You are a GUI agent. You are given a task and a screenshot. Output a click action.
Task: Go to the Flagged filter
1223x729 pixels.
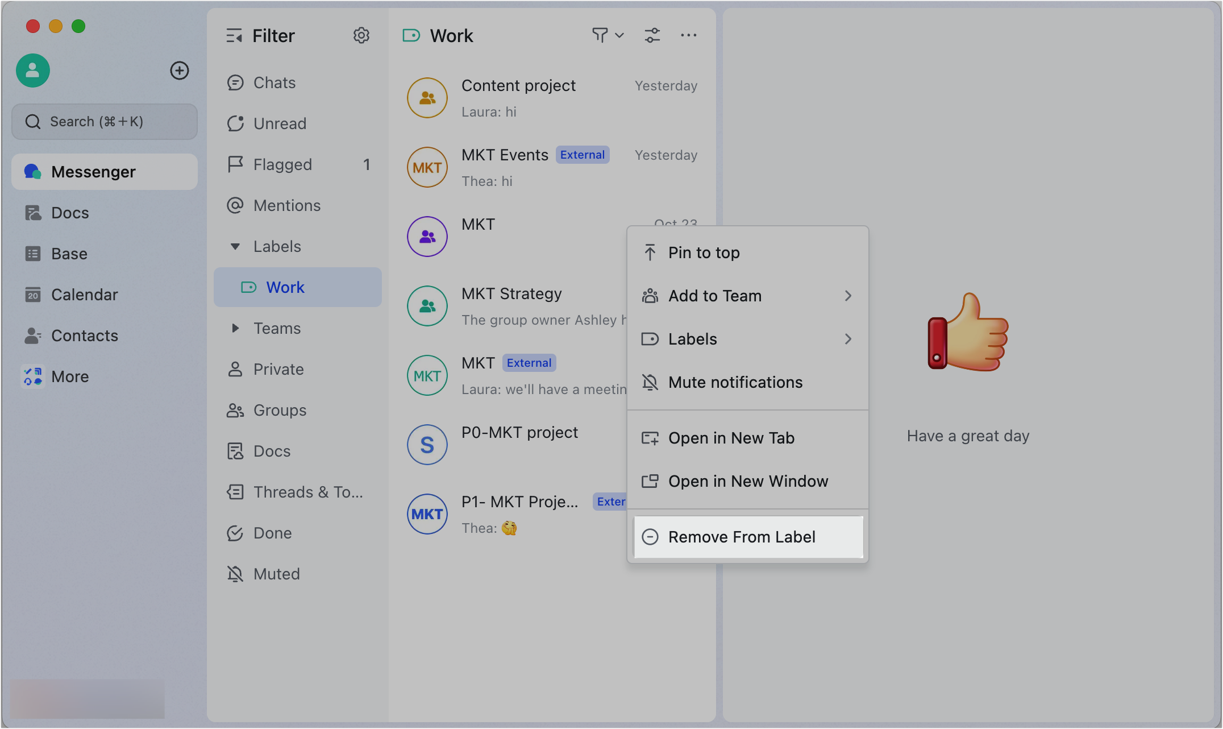(x=282, y=164)
